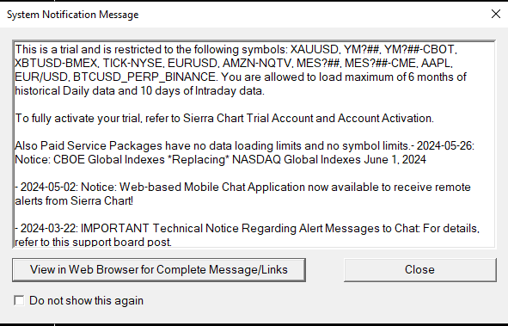Click the 2024-03-22 IMPORTANT Technical Notice line
508x326 pixels.
[248, 229]
